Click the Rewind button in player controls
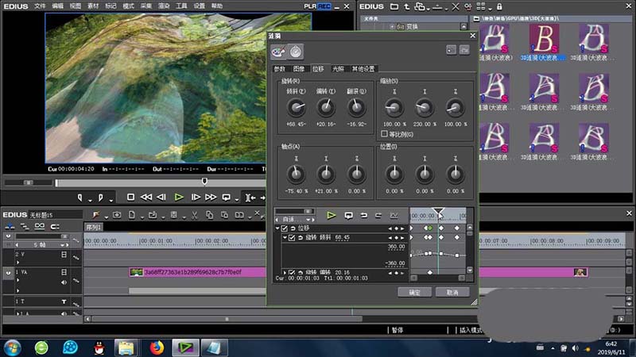 point(146,197)
